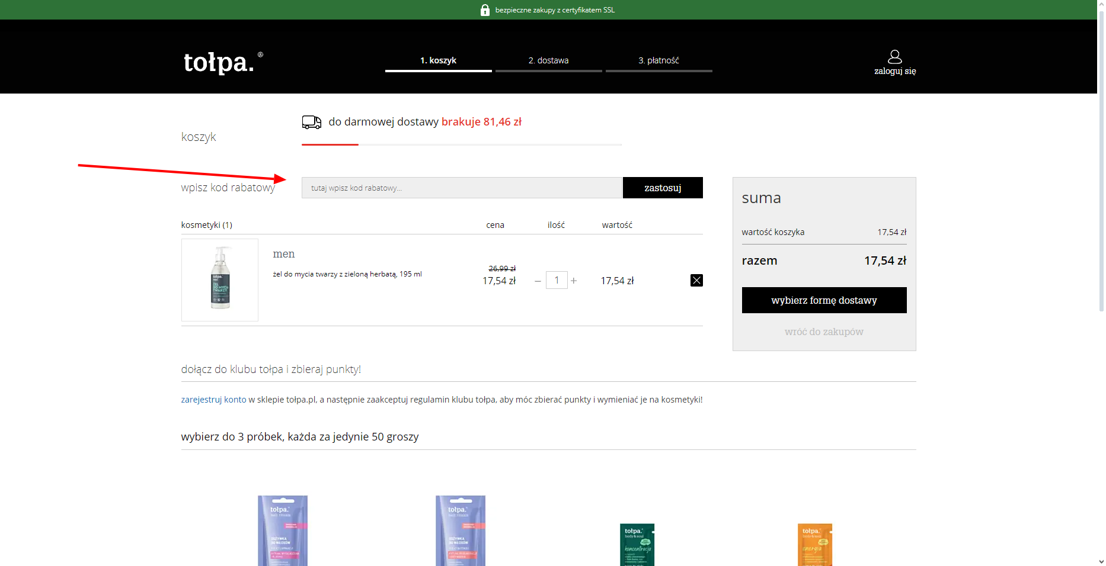Click wróć do zakupów link

click(x=824, y=332)
